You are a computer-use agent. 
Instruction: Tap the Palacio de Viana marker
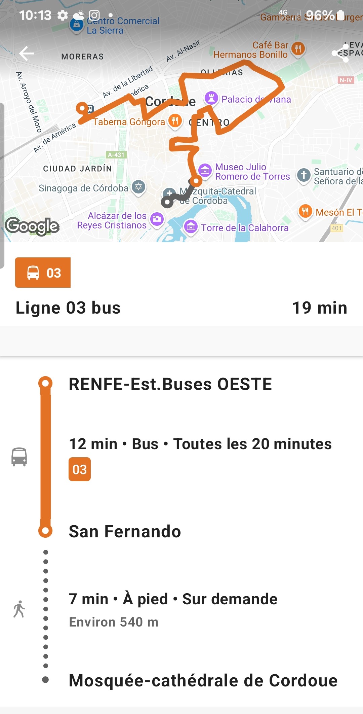(x=211, y=99)
